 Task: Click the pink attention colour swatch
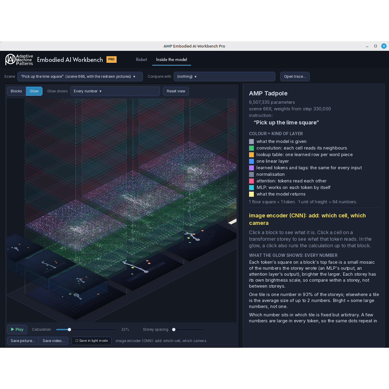click(x=251, y=181)
